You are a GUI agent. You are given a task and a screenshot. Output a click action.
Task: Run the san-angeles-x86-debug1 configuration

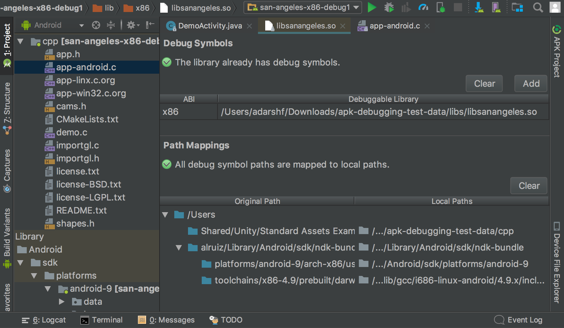[372, 8]
